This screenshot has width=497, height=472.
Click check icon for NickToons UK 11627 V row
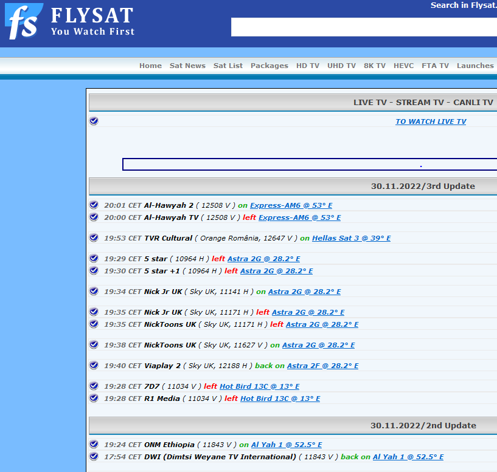[94, 344]
